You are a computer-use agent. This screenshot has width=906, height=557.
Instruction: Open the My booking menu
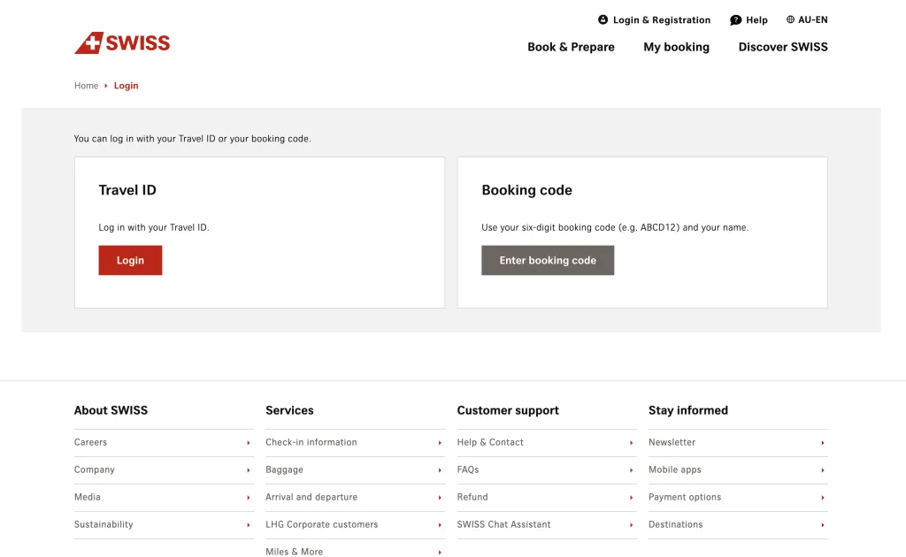click(x=676, y=48)
